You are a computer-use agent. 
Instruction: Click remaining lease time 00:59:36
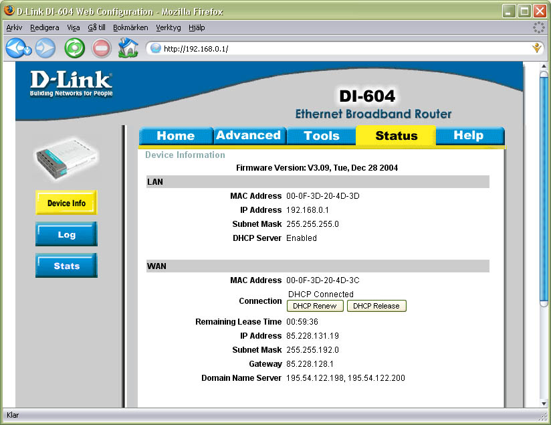click(302, 322)
